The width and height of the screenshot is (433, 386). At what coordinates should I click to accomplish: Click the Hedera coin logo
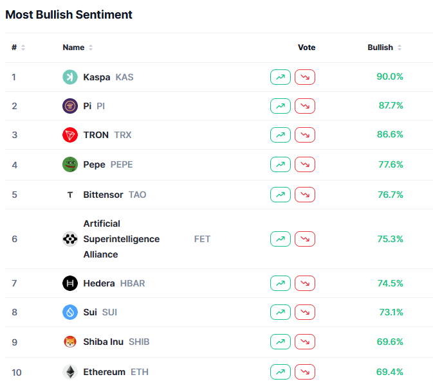[x=70, y=283]
